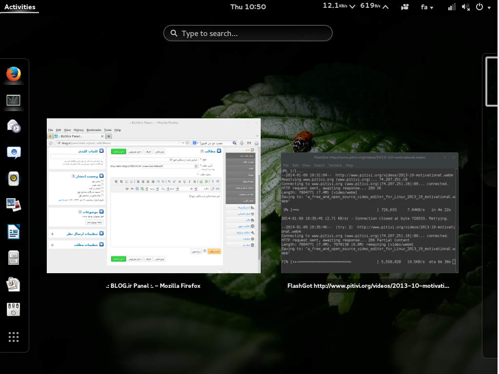This screenshot has height=374, width=499.
Task: Select the BLOG.ir Panel Firefox window thumbnail
Action: [x=154, y=196]
